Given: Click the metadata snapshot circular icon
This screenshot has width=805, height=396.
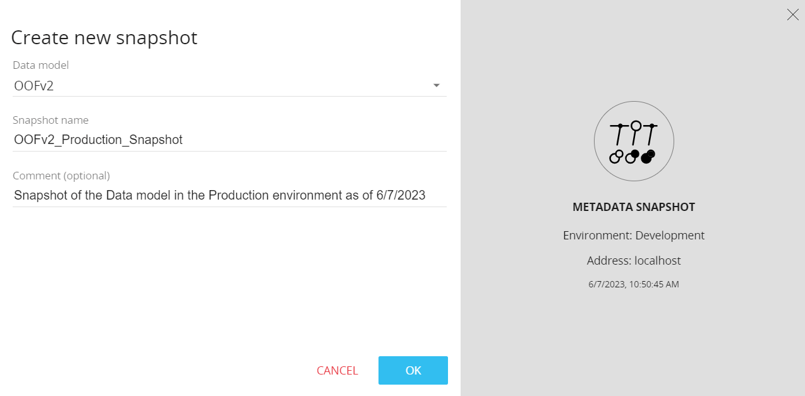Looking at the screenshot, I should [634, 141].
